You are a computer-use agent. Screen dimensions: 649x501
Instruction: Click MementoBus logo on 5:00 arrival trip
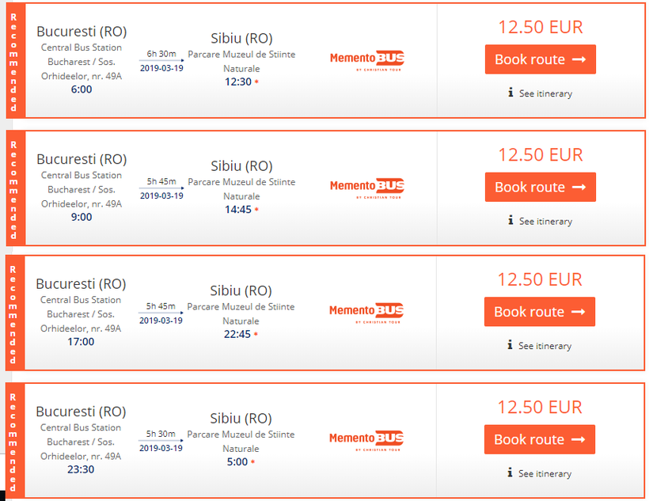tap(366, 441)
